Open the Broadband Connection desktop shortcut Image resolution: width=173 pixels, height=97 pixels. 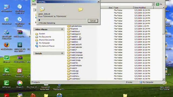[x=6, y=34]
